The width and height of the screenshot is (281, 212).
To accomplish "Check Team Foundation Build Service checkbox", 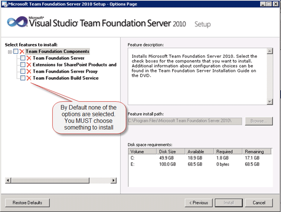I will 23,78.
